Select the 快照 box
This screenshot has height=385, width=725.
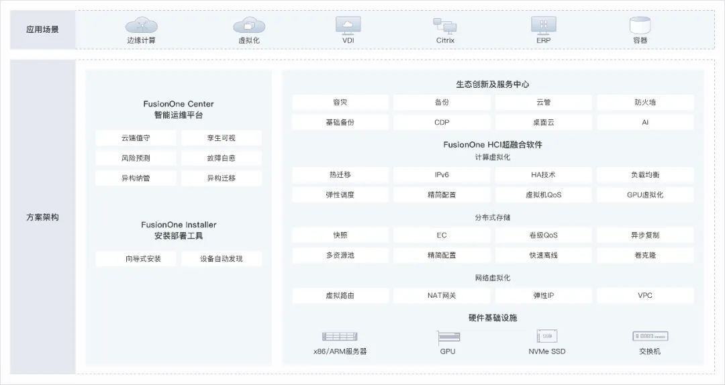click(340, 235)
